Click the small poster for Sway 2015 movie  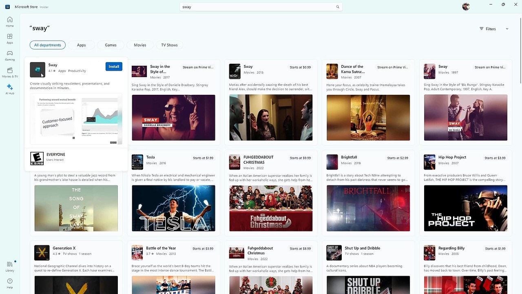[234, 71]
